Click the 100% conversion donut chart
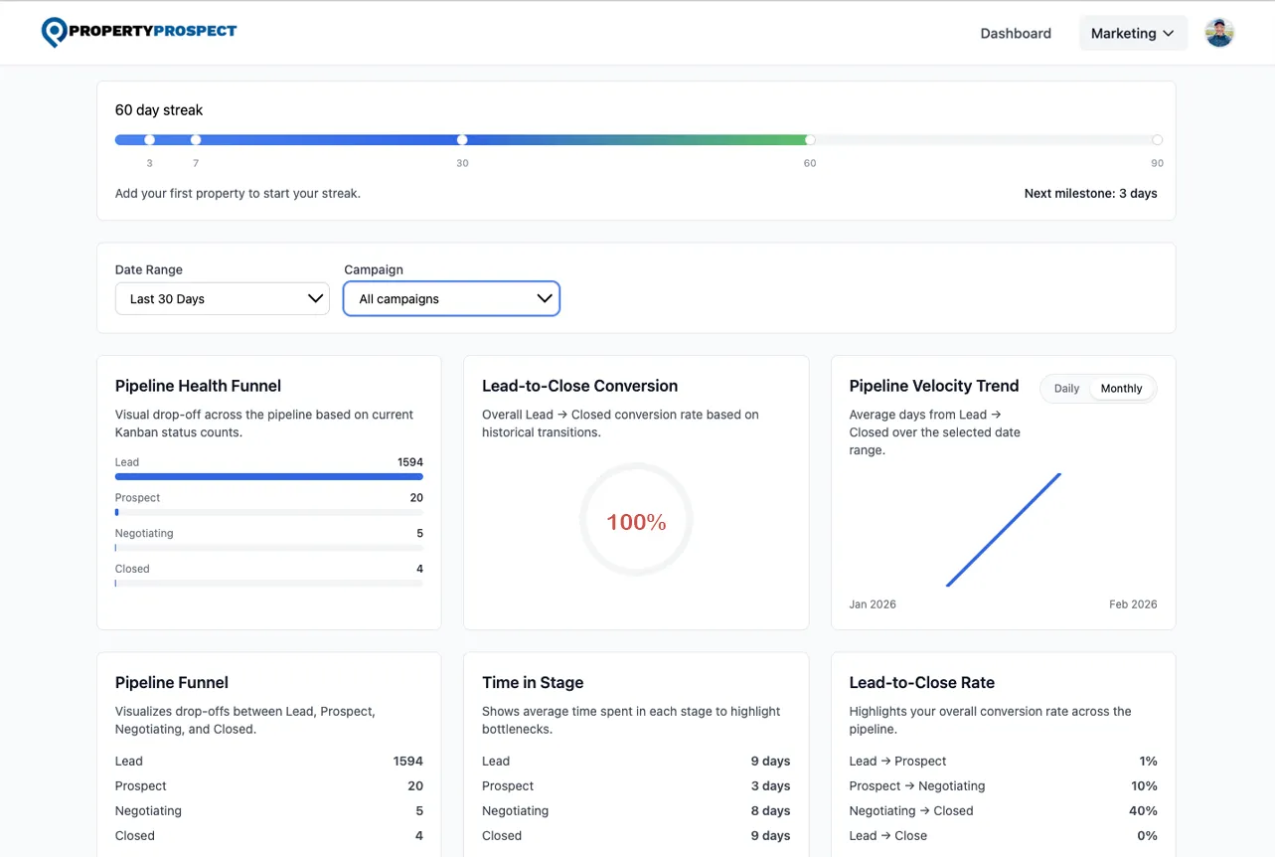This screenshot has width=1275, height=857. (x=635, y=519)
